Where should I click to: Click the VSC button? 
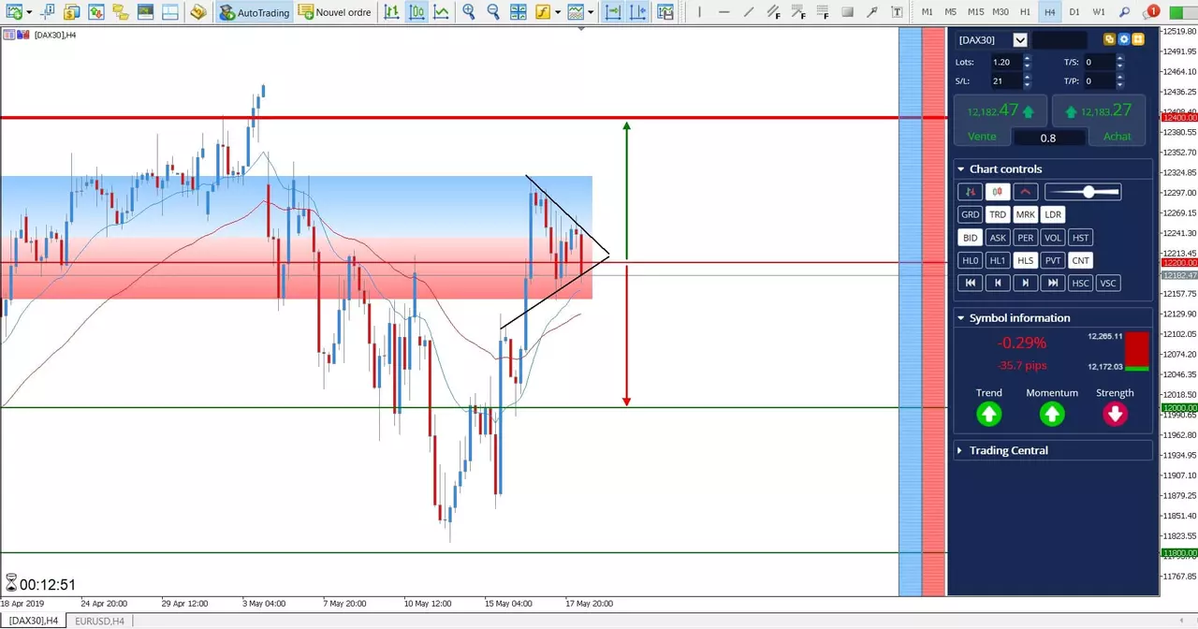click(1108, 283)
